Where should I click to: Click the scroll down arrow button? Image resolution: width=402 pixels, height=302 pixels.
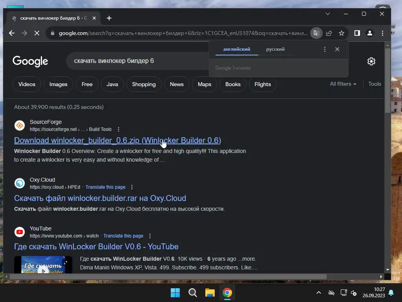pos(387,270)
